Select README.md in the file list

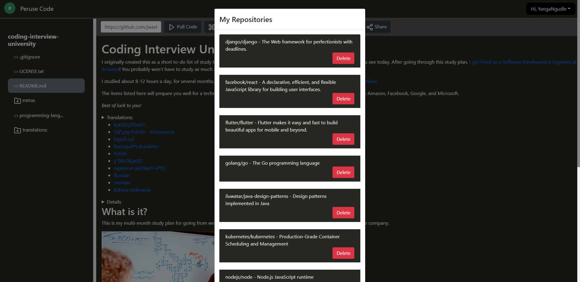click(46, 86)
